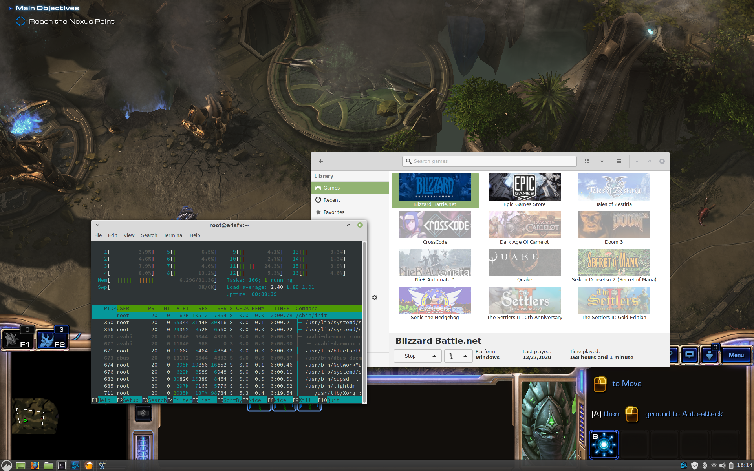Open the Terminal menu in terminal window
This screenshot has height=471, width=754.
point(173,235)
